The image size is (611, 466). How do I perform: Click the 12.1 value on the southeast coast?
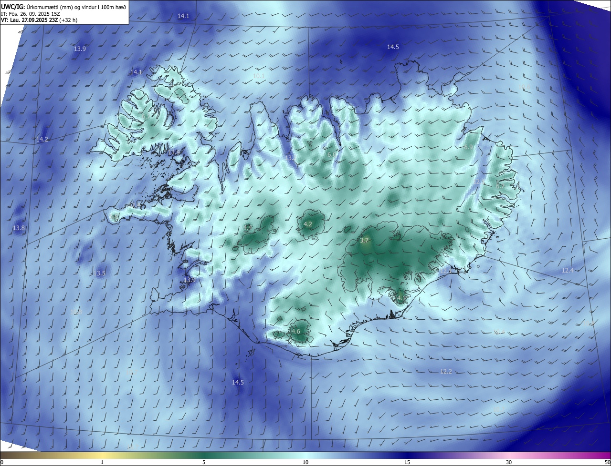pyautogui.click(x=445, y=271)
